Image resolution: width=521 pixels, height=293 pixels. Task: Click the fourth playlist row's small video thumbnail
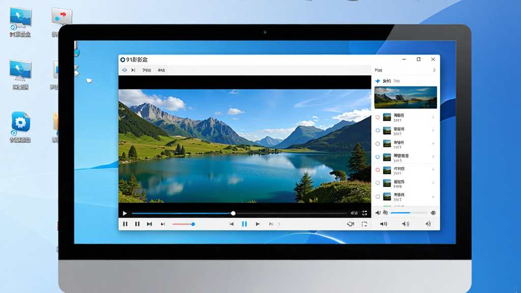click(387, 157)
